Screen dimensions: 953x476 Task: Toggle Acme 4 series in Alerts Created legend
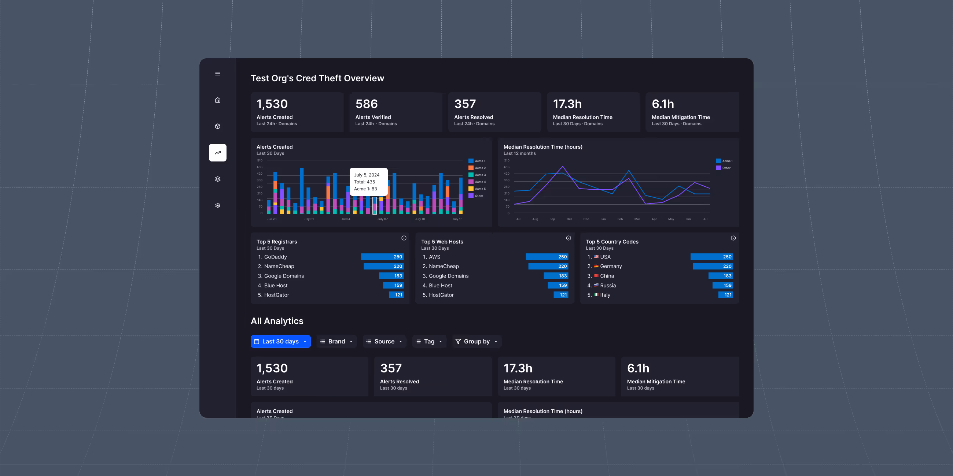477,182
